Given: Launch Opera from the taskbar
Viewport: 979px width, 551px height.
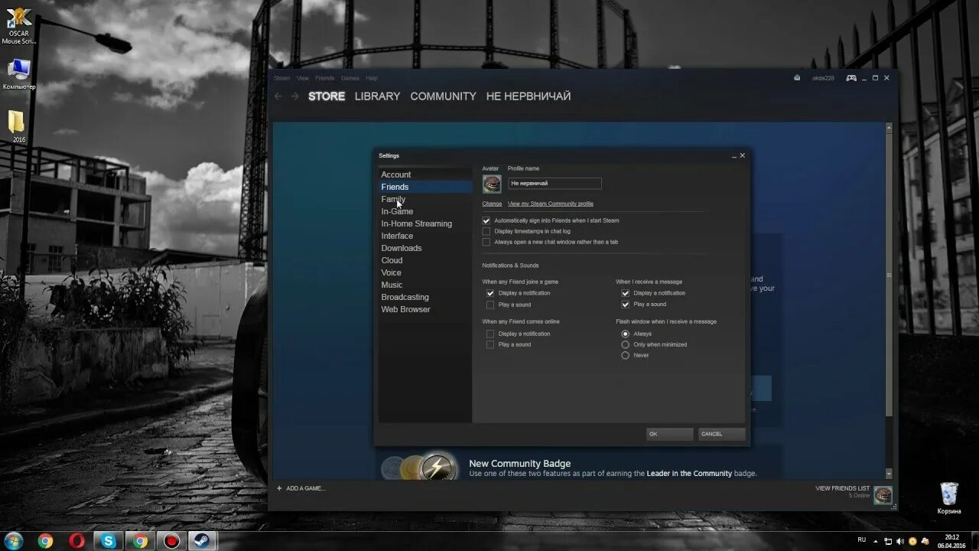Looking at the screenshot, I should [x=77, y=541].
